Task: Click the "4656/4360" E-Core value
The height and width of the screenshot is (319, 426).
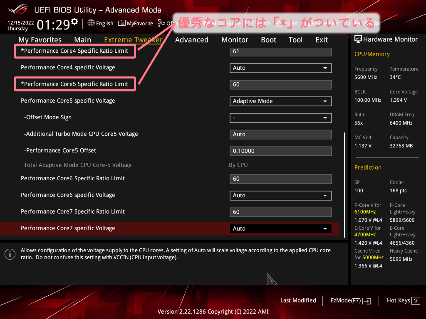Action: (402, 243)
